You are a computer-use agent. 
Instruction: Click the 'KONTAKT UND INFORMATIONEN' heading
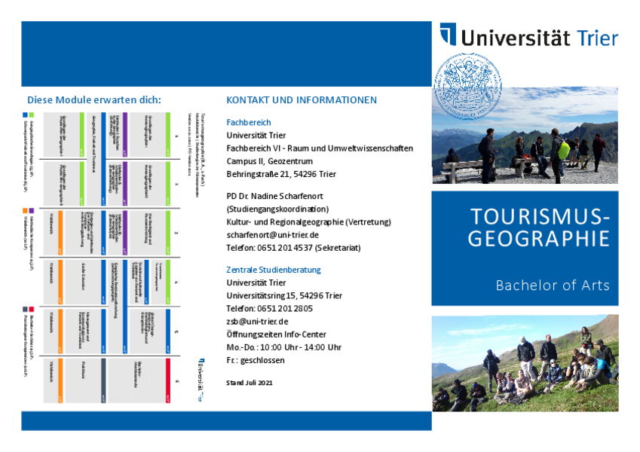pyautogui.click(x=302, y=100)
